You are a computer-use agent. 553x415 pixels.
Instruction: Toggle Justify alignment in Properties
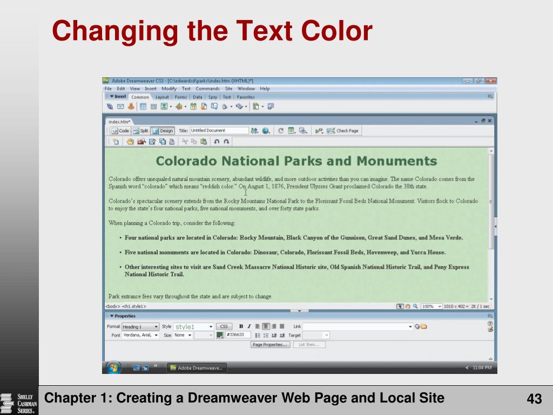pyautogui.click(x=282, y=326)
